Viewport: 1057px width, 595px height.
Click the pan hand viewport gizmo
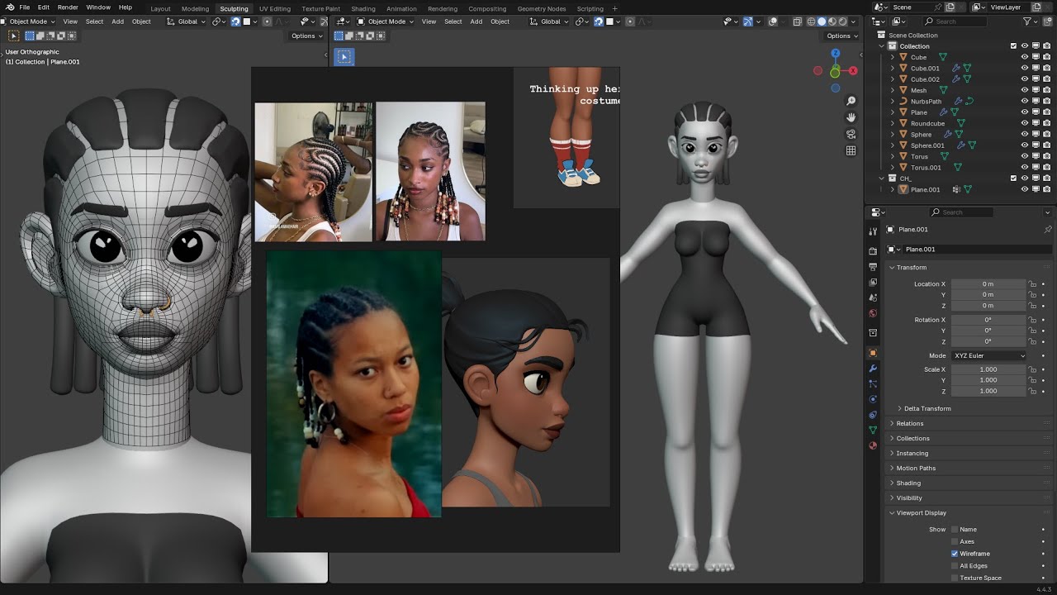851,117
